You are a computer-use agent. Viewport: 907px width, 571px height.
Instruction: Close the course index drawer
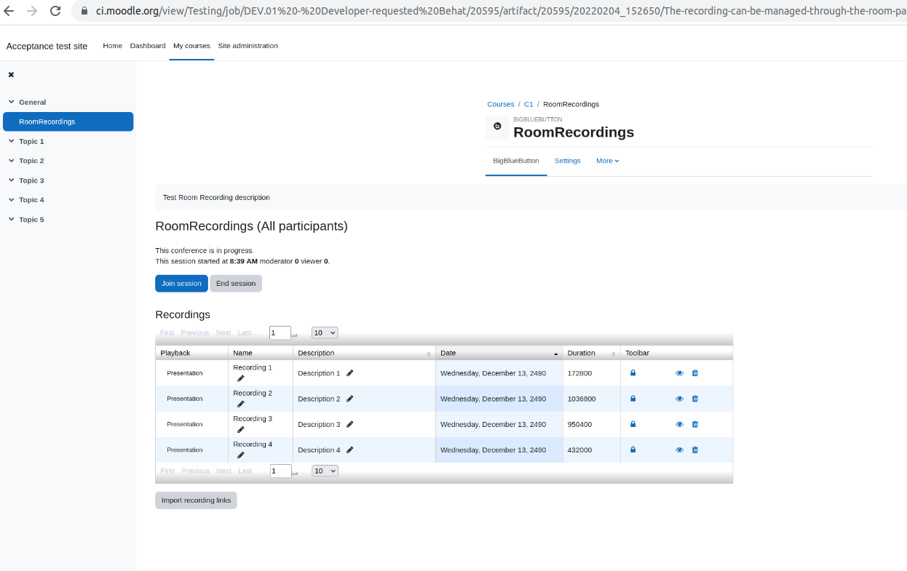click(11, 74)
